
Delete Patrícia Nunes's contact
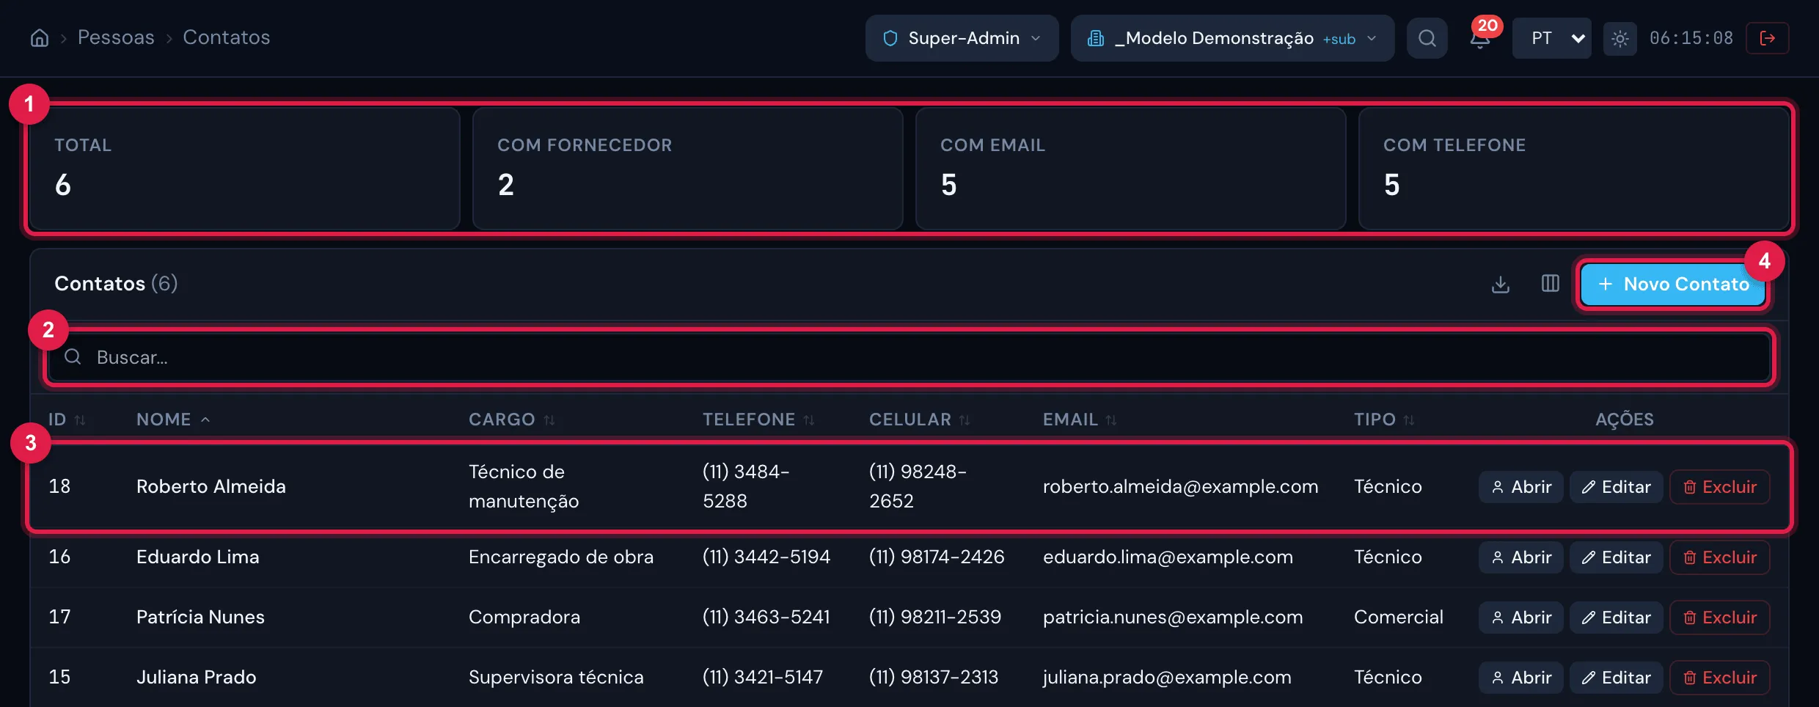tap(1720, 618)
